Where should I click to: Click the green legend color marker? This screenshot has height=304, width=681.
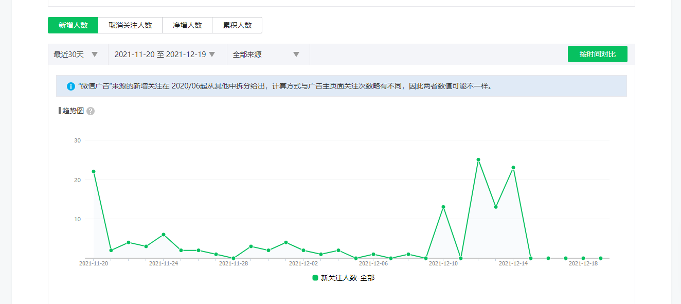point(315,278)
